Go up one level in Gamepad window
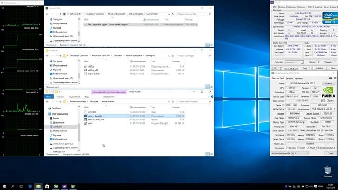This screenshot has height=190, width=338. coord(60,56)
